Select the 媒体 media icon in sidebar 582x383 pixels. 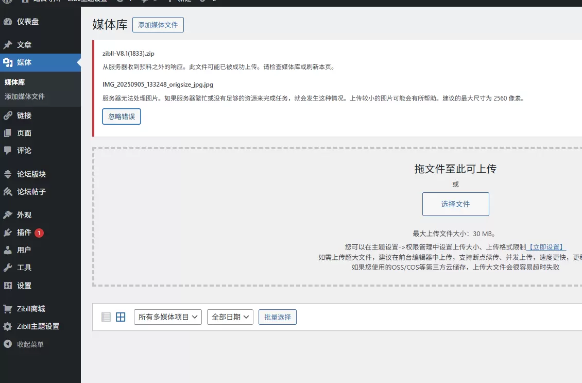[x=8, y=62]
